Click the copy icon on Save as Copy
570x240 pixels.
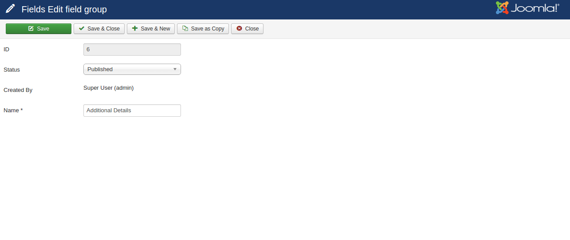(185, 29)
